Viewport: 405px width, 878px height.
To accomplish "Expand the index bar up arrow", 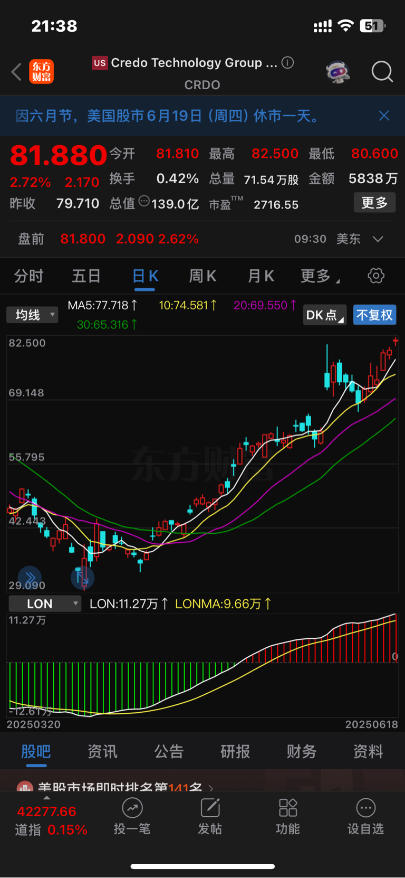I will tap(46, 798).
